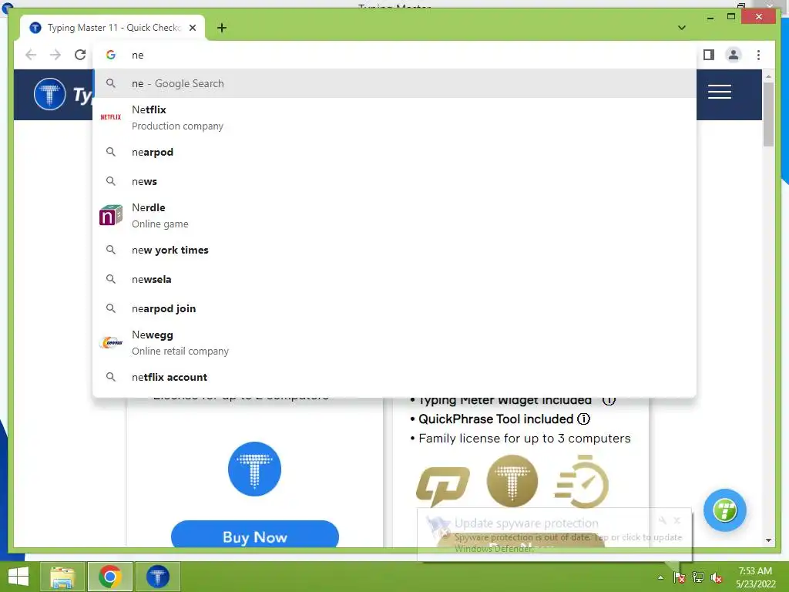Show hidden tray icons arrow
The image size is (789, 592).
(x=660, y=577)
